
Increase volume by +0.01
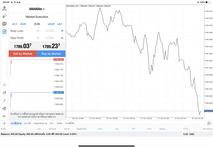click(51, 24)
